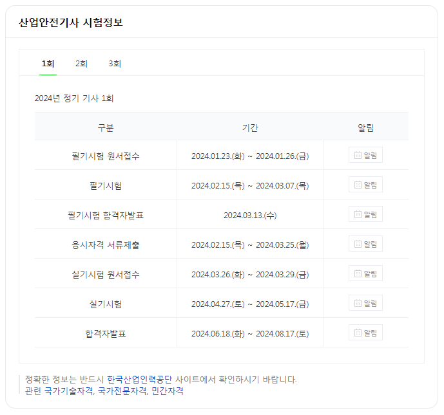Open the 한국산업인력공단 site link

pos(139,380)
